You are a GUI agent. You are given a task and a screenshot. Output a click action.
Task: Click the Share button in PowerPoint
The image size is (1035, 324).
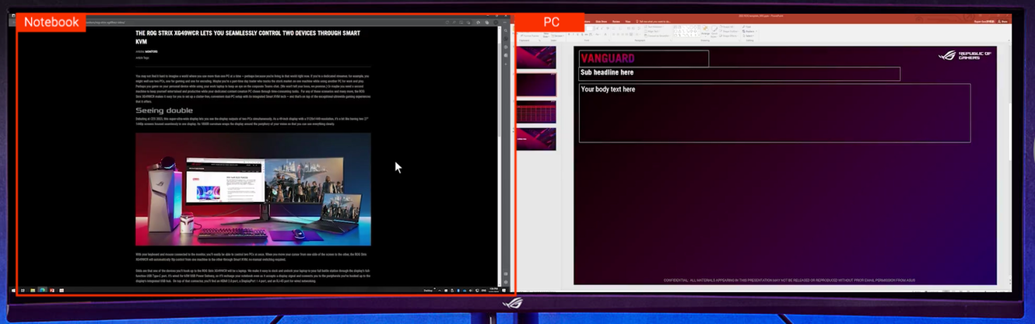[x=1002, y=22]
